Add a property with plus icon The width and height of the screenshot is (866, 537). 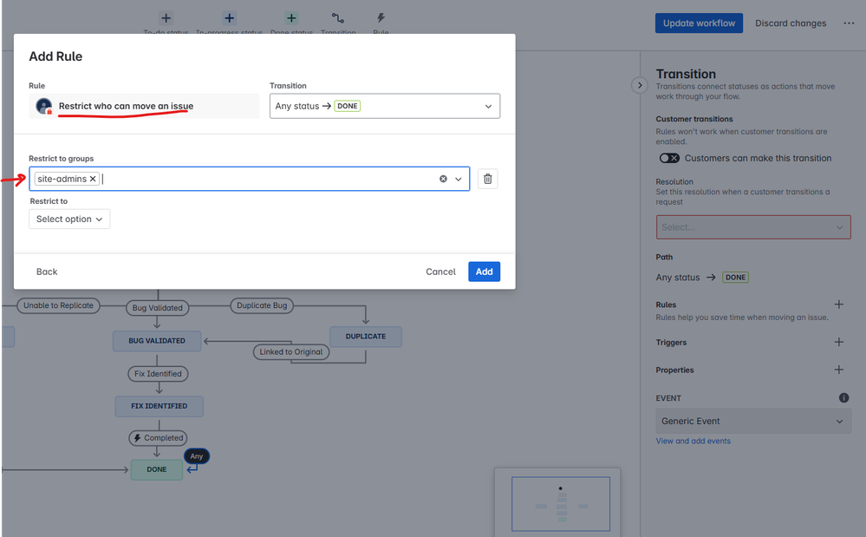[x=839, y=370]
